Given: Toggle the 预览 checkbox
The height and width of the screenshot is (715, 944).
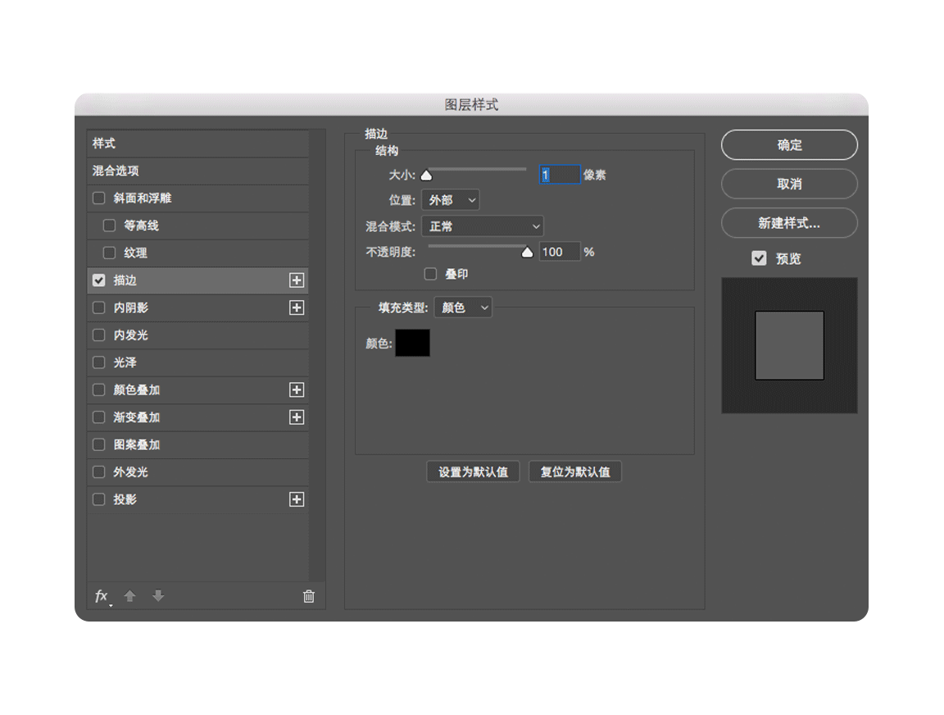Looking at the screenshot, I should 759,258.
